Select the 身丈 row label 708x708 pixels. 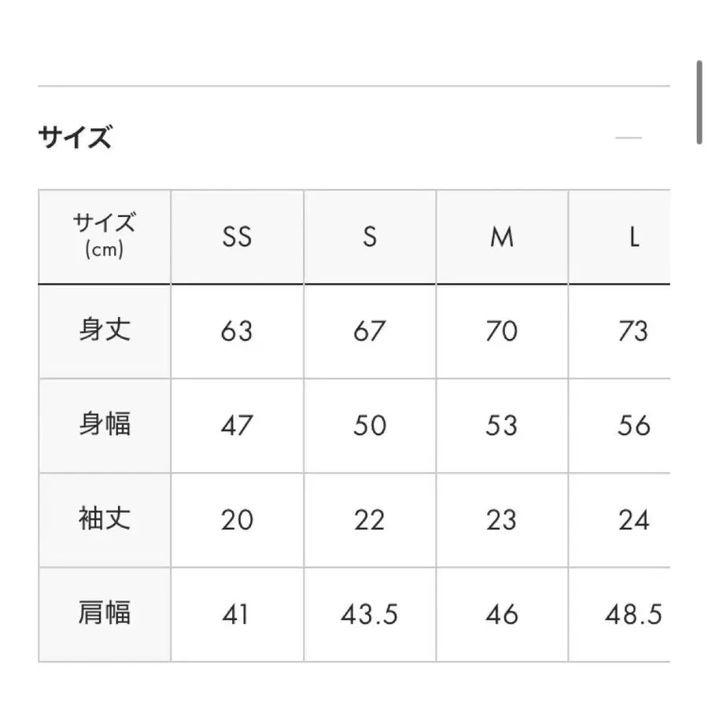coord(105,331)
